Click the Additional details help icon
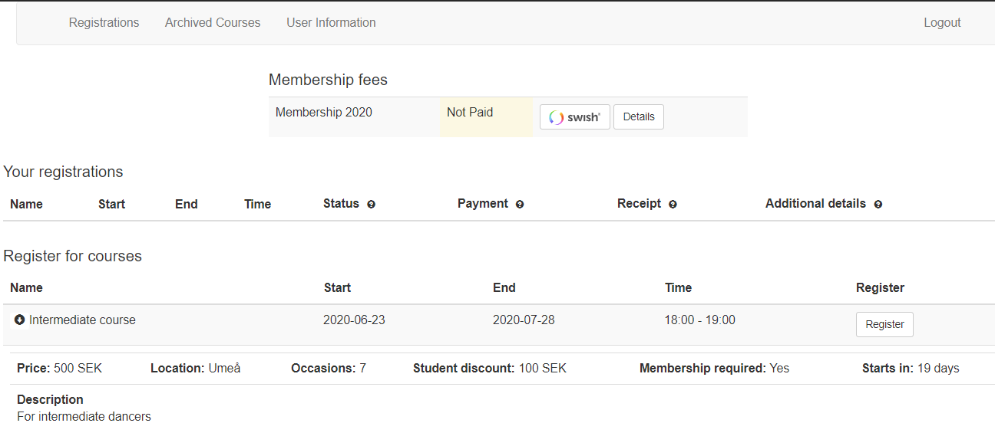Screen dimensions: 995x446 [x=878, y=205]
